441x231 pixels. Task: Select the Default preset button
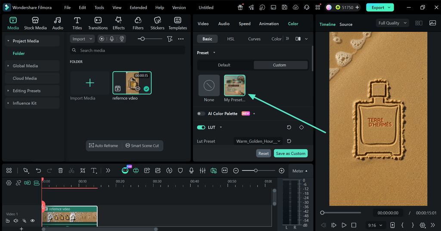point(224,65)
